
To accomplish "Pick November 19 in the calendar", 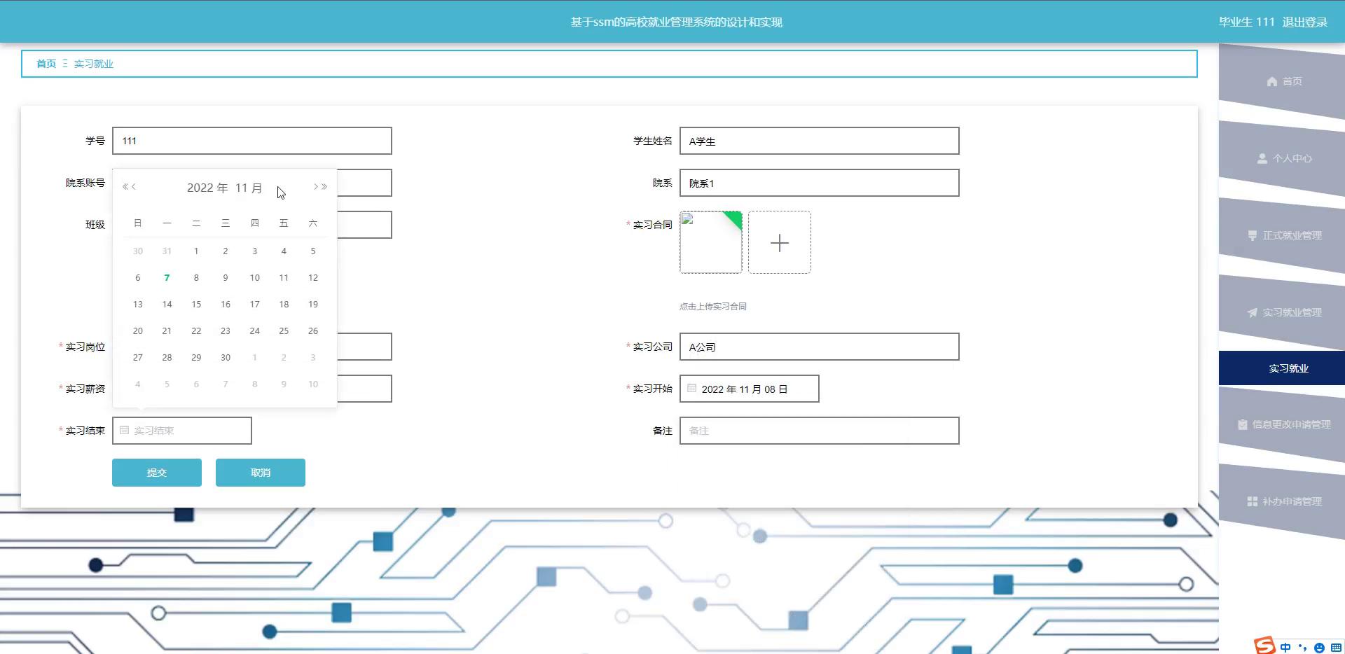I will tap(313, 305).
